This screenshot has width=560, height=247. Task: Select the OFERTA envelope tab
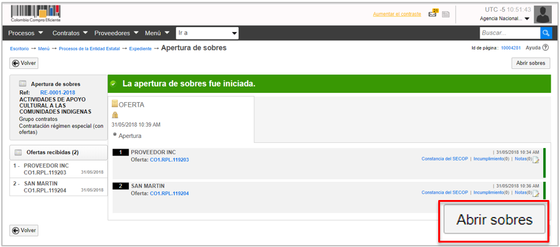(181, 119)
